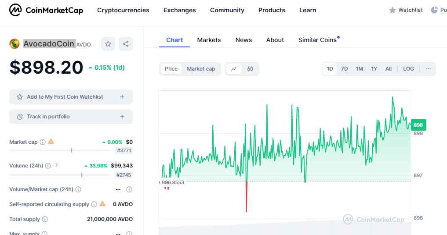
Task: Click the circulating supply warning triangle
Action: coord(102,204)
